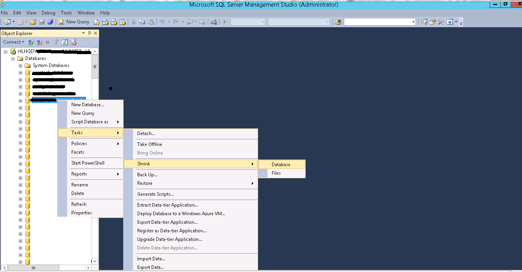Open the Find combo box dropdown
The image size is (522, 272).
point(414,22)
